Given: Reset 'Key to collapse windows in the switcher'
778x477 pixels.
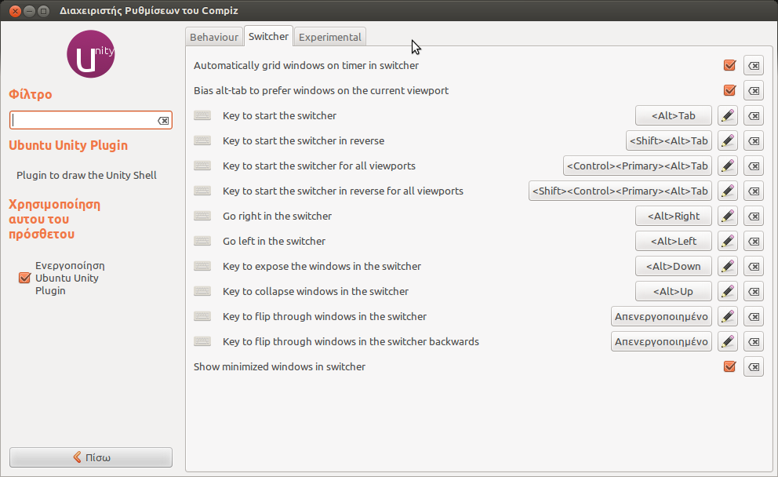Looking at the screenshot, I should click(753, 292).
